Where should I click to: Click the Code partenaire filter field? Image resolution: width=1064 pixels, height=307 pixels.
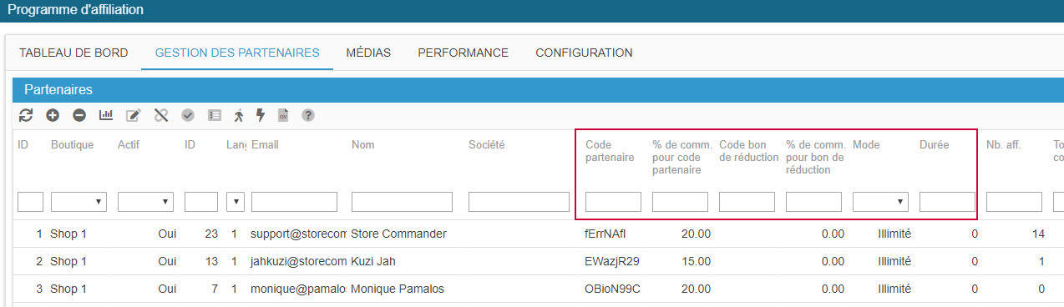point(613,202)
